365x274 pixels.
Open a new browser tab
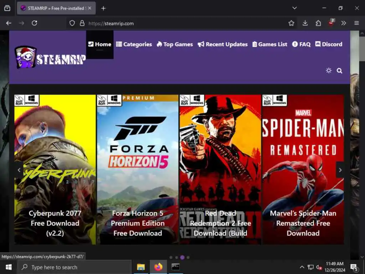103,9
